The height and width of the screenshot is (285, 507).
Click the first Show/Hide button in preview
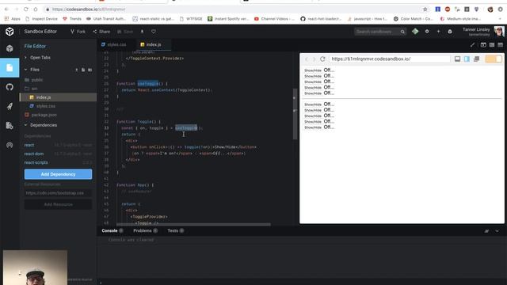click(313, 70)
